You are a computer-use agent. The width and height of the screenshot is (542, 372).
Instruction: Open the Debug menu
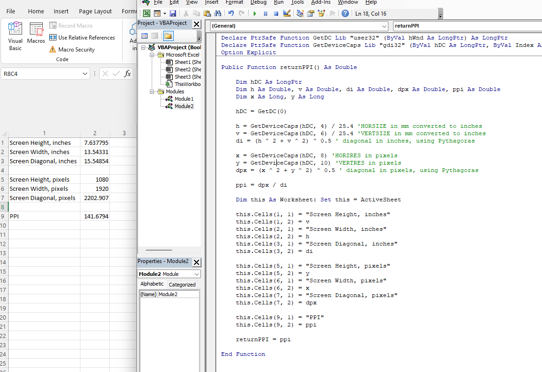click(258, 2)
